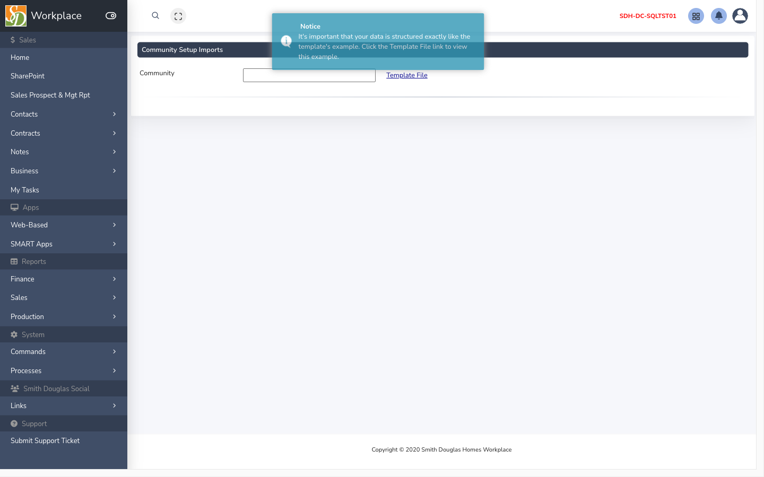Expand the Reports Sales chevron under Finance
764x477 pixels.
[x=115, y=298]
